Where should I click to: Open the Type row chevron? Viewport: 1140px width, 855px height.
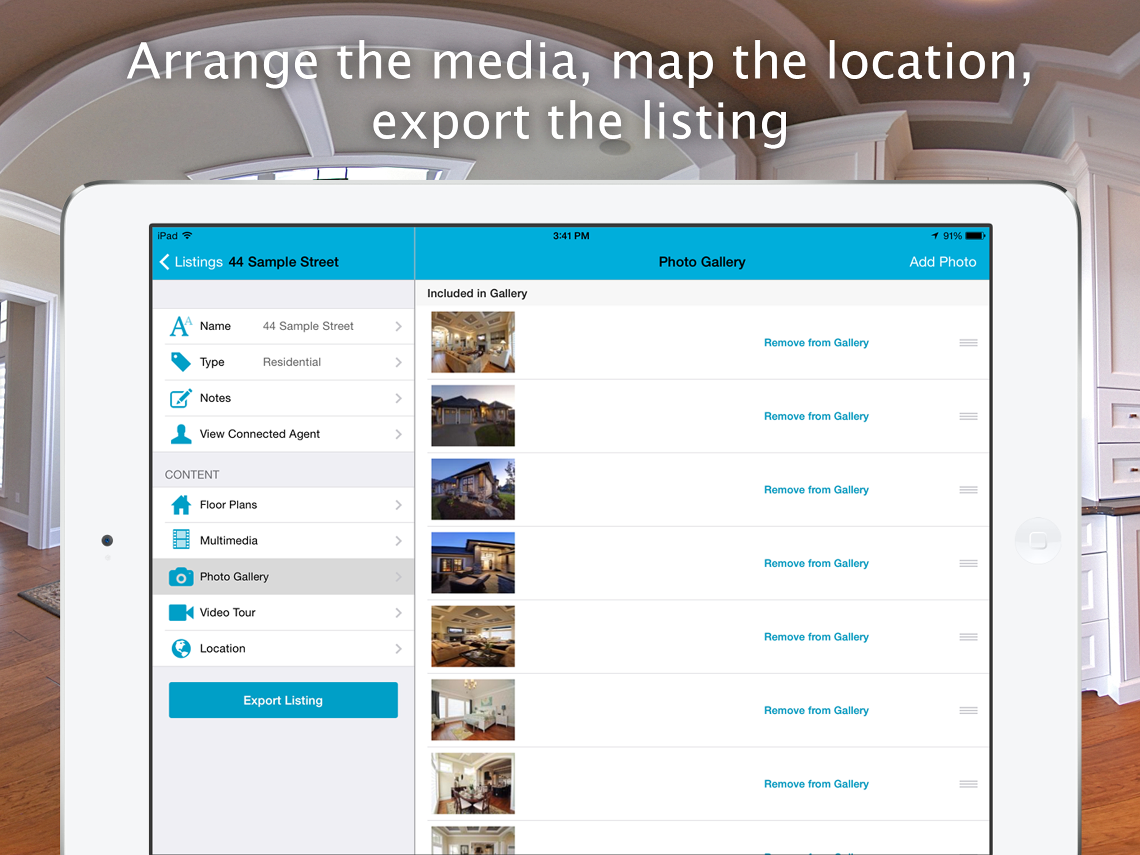click(398, 362)
